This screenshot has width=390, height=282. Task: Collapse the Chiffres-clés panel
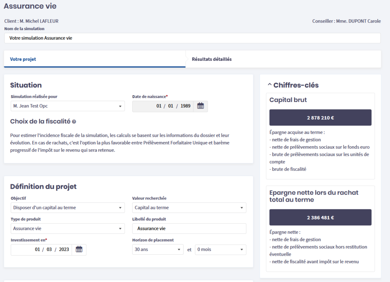[x=270, y=85]
